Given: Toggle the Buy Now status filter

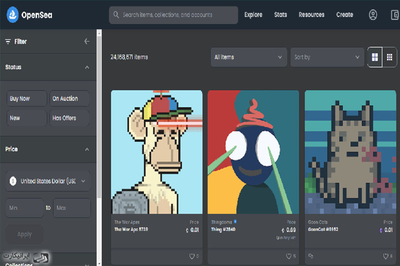Looking at the screenshot, I should 27,98.
